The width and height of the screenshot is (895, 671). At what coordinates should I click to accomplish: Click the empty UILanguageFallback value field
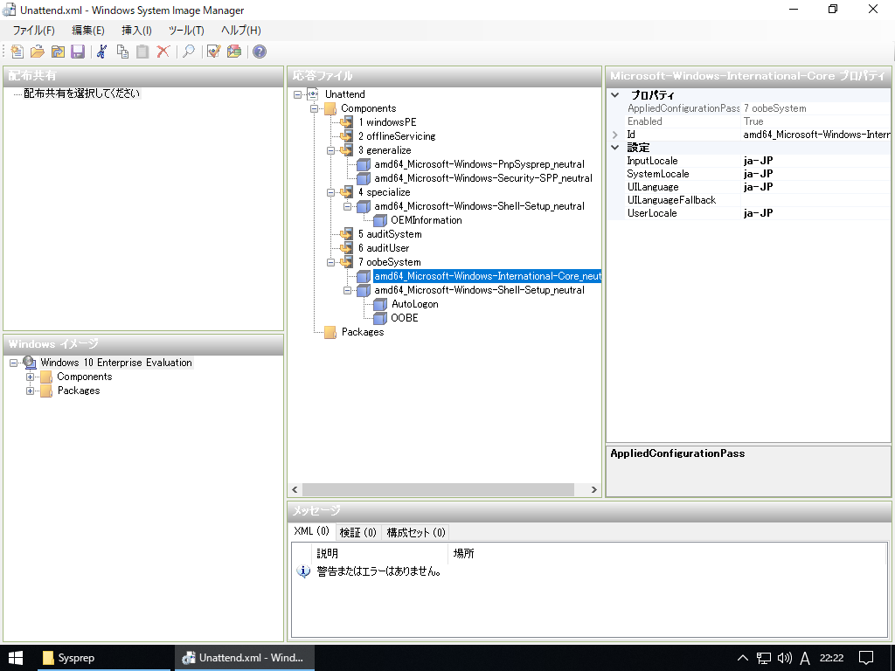pyautogui.click(x=815, y=200)
